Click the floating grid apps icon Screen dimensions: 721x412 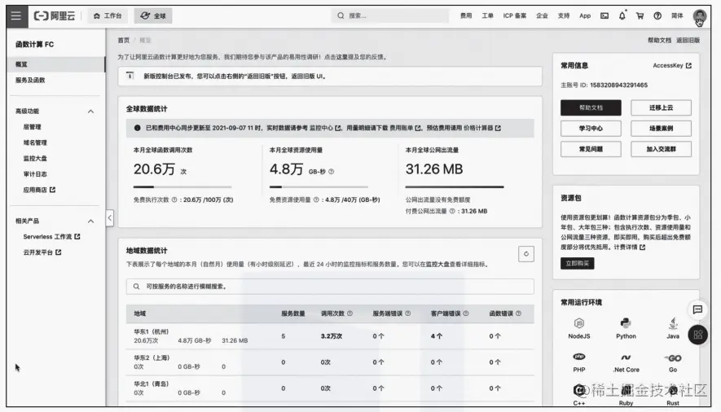coord(697,335)
